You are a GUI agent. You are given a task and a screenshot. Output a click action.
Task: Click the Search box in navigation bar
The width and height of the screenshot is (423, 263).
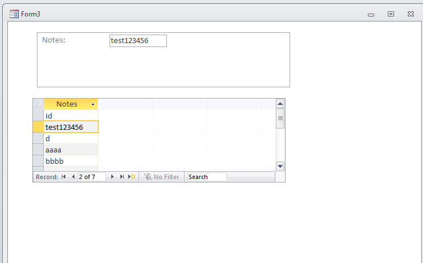coord(207,177)
